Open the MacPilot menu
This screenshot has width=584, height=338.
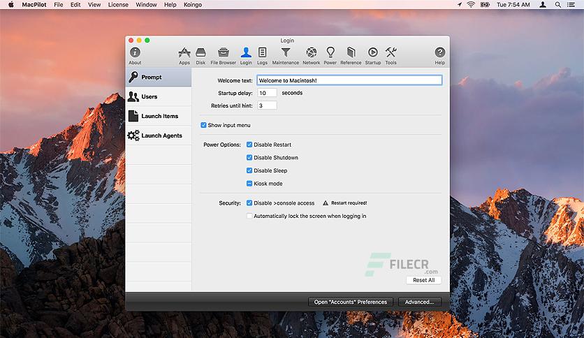click(x=34, y=4)
